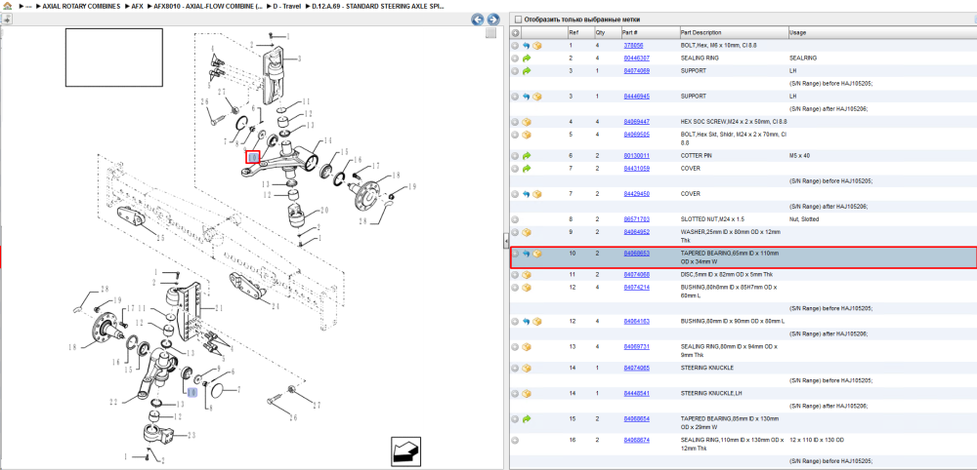The height and width of the screenshot is (470, 977).
Task: Open the D - Travel breadcrumb
Action: (x=286, y=6)
